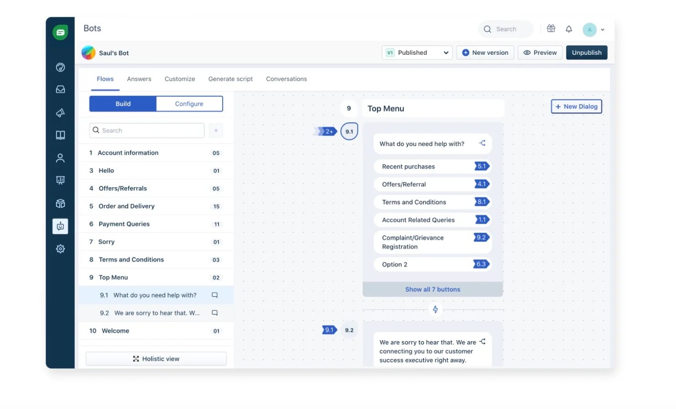Viewport: 676px width, 409px height.
Task: Switch to the Answers tab
Action: pyautogui.click(x=139, y=79)
